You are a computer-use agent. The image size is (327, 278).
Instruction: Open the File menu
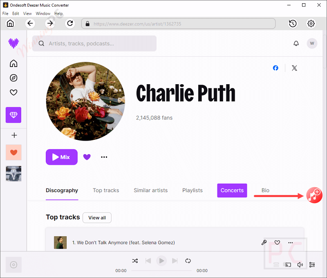click(x=5, y=13)
